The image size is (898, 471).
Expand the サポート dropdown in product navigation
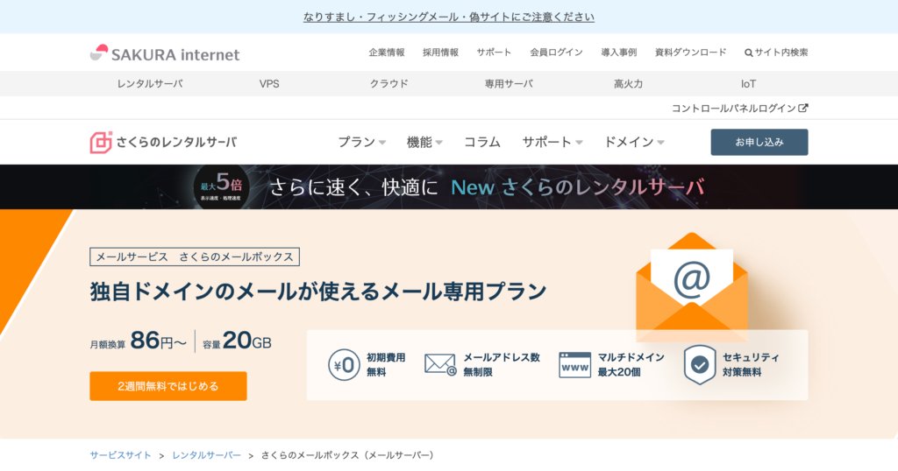pyautogui.click(x=552, y=142)
